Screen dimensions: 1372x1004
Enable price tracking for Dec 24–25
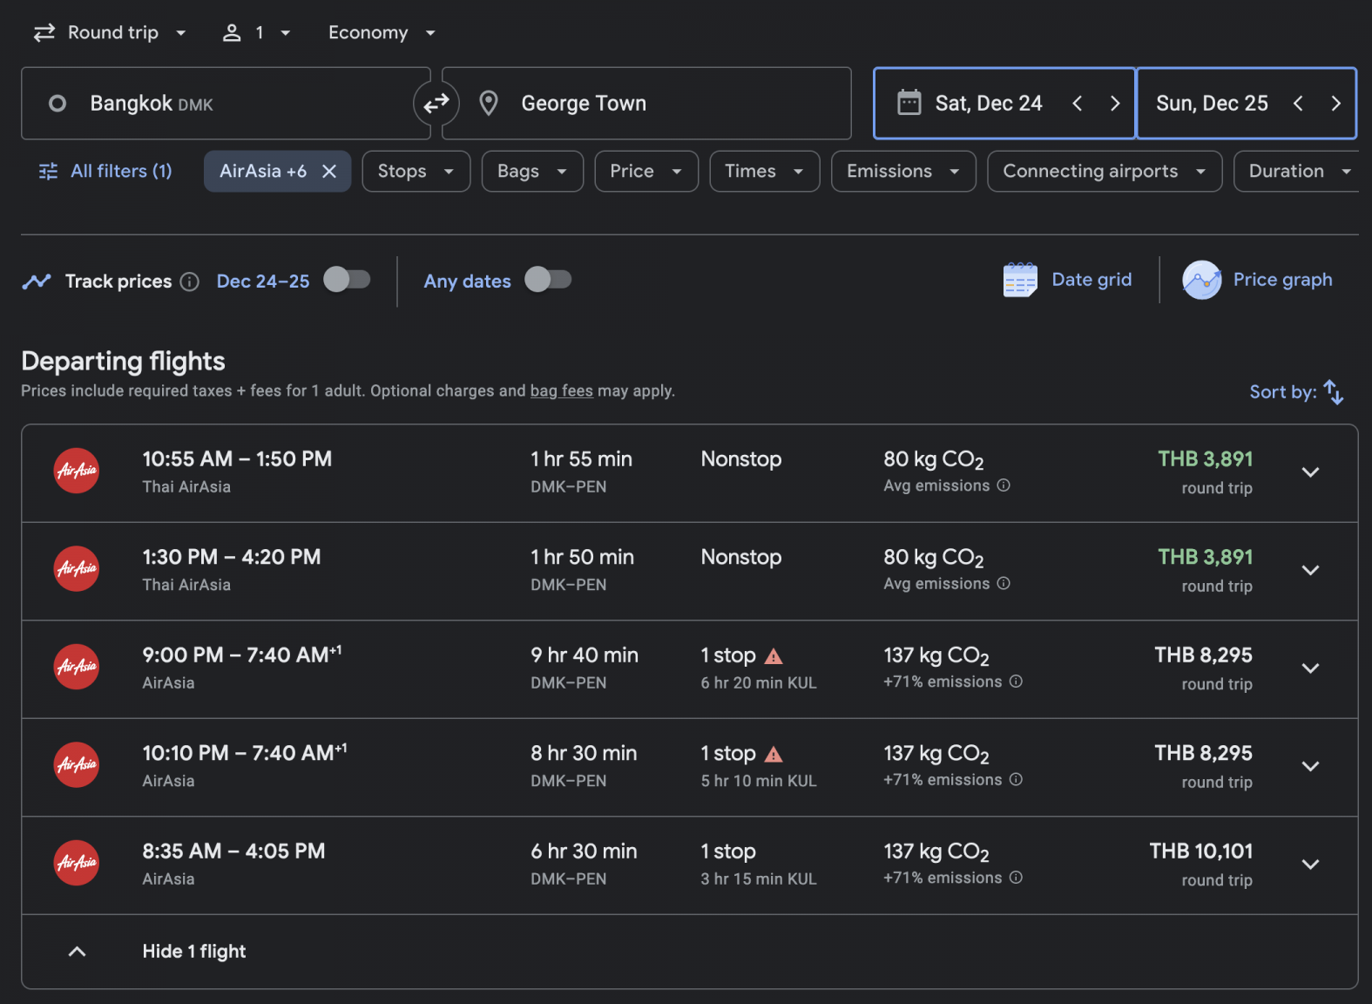[x=347, y=280]
